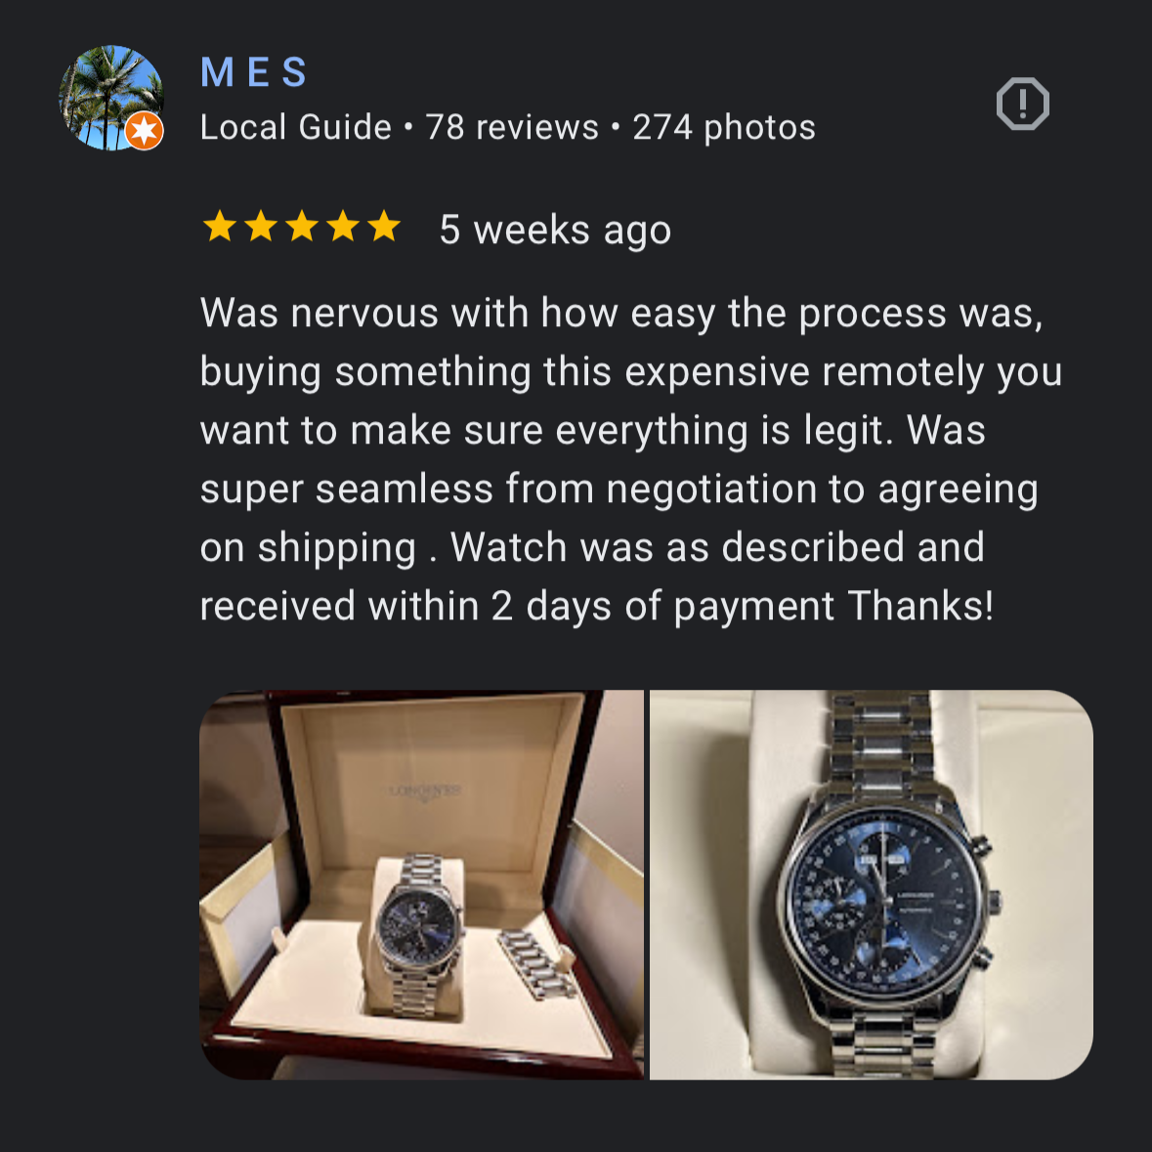Image resolution: width=1152 pixels, height=1152 pixels.
Task: Click the second yellow rating star
Action: pos(260,227)
